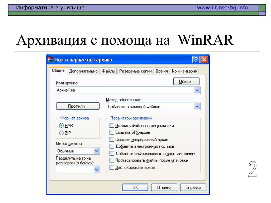Click the Добавить с заменой файлов combo box

point(153,107)
